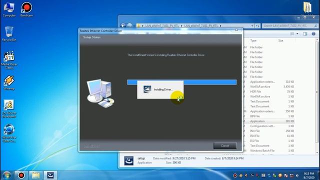The width and height of the screenshot is (320, 180).
Task: Minimize the Explorer window
Action: (298, 18)
